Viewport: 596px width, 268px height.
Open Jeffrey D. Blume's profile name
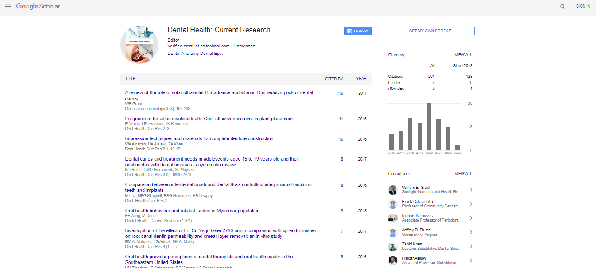click(x=416, y=230)
